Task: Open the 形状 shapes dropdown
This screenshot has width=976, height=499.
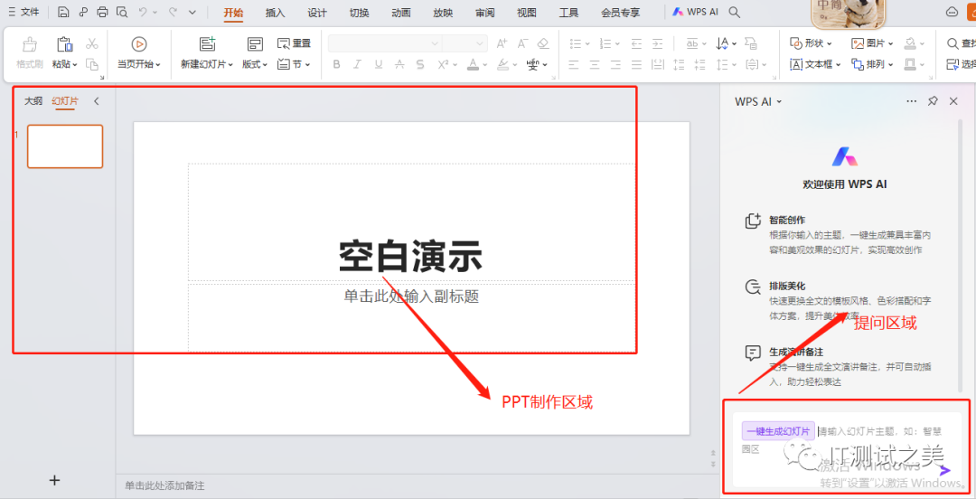Action: click(812, 43)
